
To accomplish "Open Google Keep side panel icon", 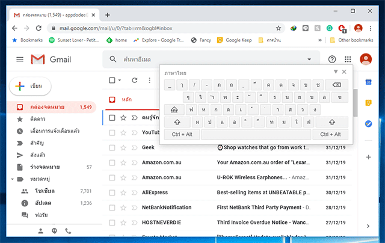I will click(x=368, y=103).
